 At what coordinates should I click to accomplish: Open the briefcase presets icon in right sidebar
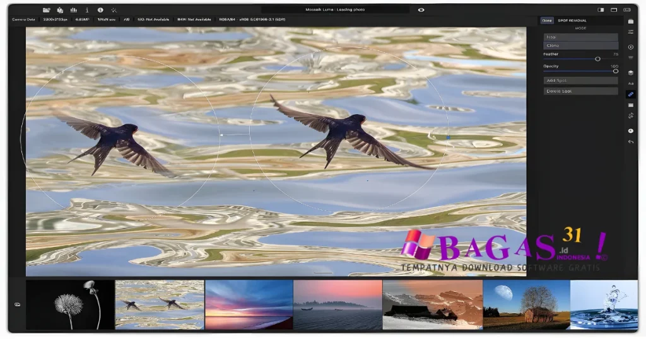[x=631, y=21]
